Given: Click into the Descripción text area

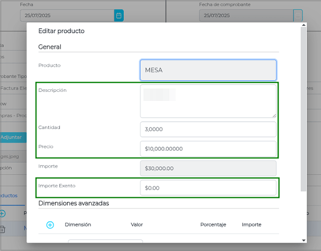Looking at the screenshot, I should [x=208, y=101].
